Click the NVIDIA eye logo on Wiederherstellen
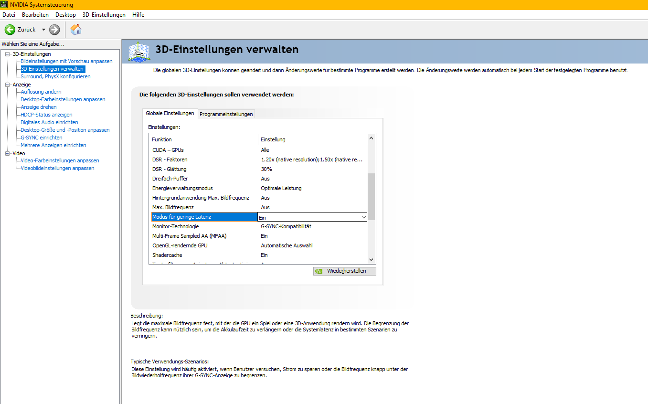This screenshot has width=648, height=404. [319, 271]
